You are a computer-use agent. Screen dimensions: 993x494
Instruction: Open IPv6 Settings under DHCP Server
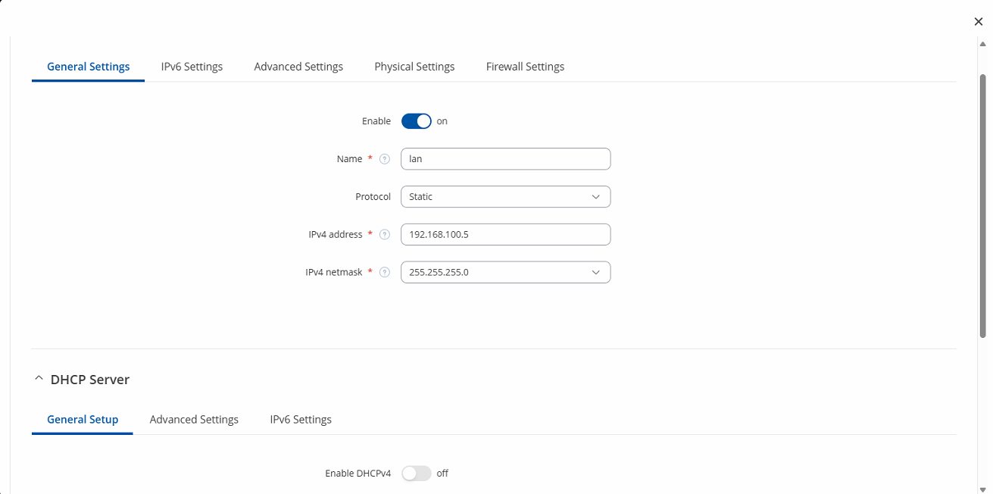pos(300,419)
